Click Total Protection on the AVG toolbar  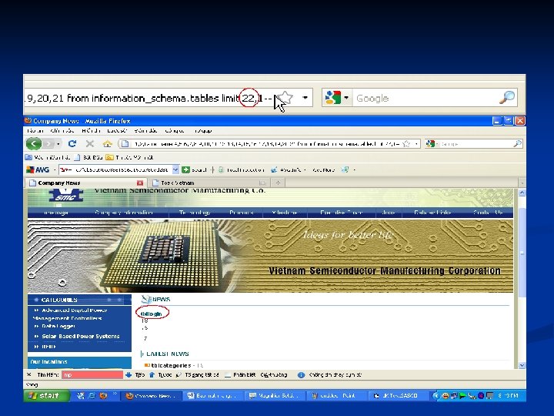tap(241, 170)
